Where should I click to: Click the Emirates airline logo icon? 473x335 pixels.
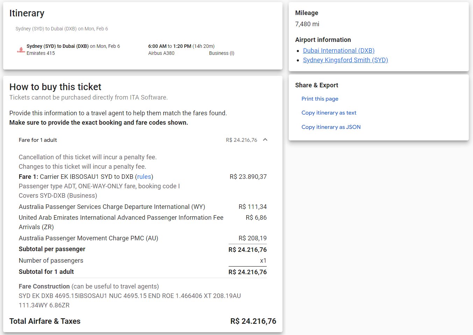(21, 50)
